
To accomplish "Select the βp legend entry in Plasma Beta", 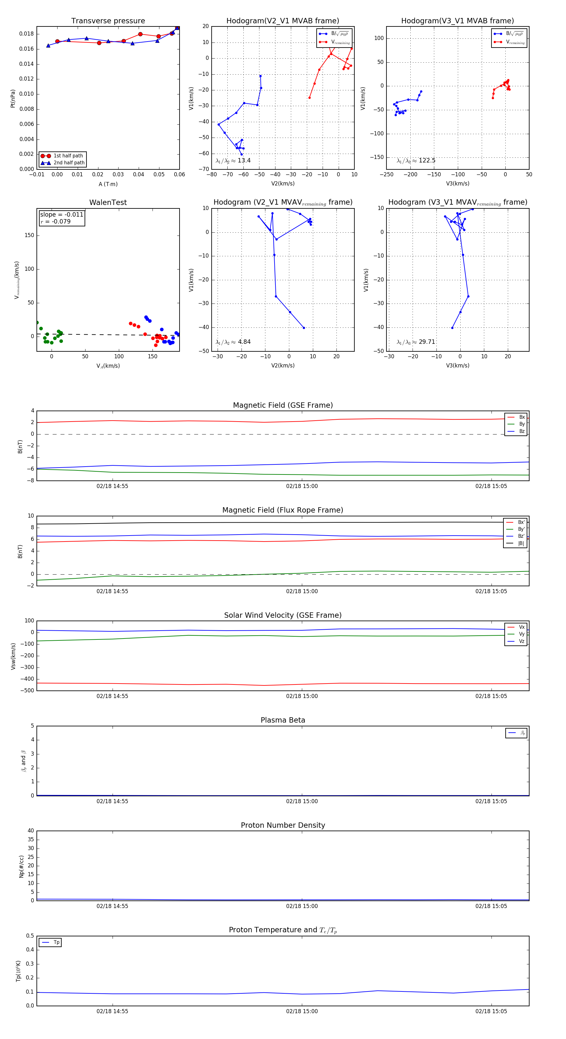I will pos(516,733).
